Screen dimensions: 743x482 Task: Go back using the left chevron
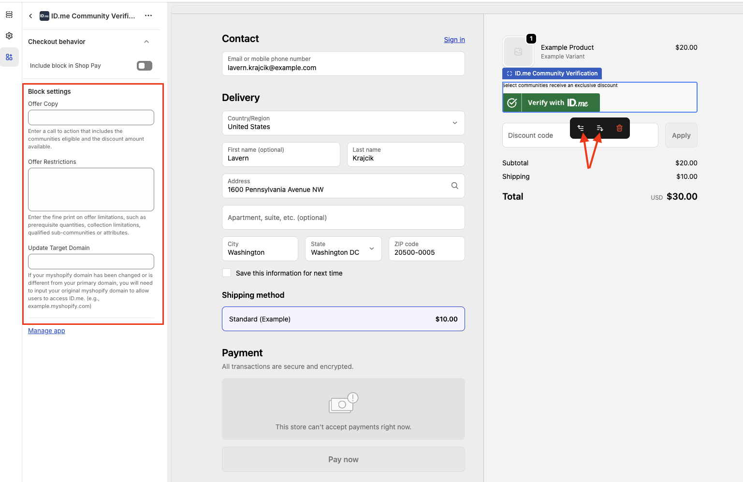[30, 15]
